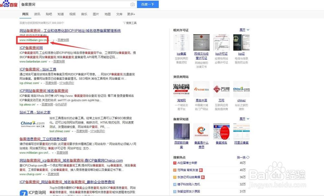
Task: Open the ICP备案查询 - 站长工具 result
Action: point(38,69)
